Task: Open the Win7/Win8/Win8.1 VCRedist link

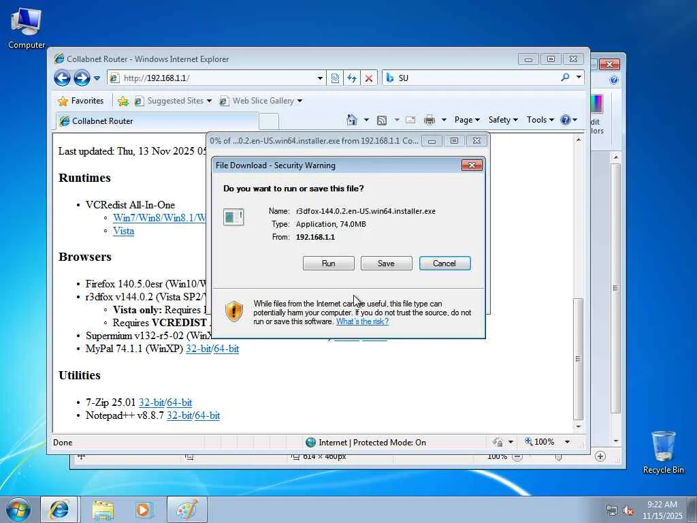Action: coord(159,218)
